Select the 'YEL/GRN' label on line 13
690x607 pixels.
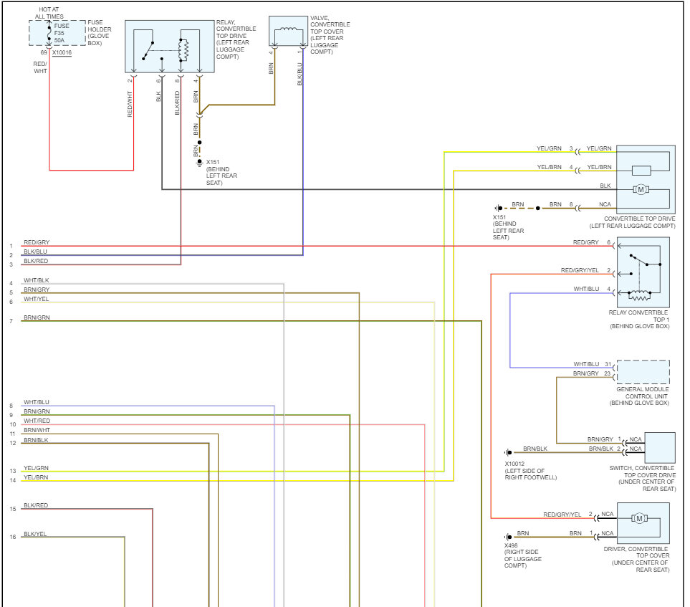point(36,468)
